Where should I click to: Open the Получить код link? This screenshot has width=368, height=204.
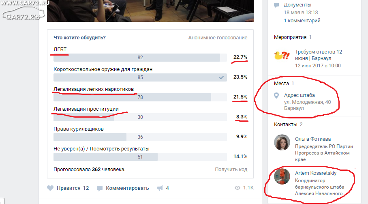click(231, 170)
